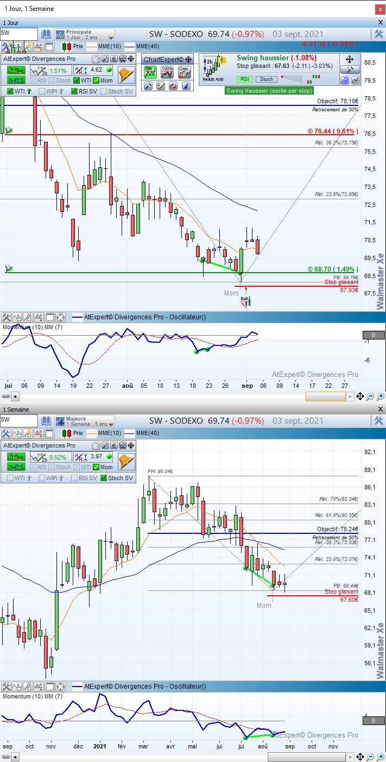Open the Majeure 1 Semaine 5 ans dropdown
Viewport: 386px width, 762px height.
[85, 420]
